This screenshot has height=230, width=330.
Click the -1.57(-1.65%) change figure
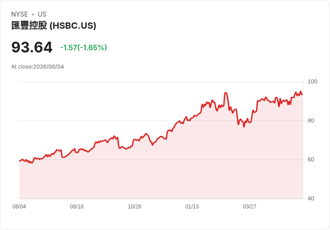(83, 48)
